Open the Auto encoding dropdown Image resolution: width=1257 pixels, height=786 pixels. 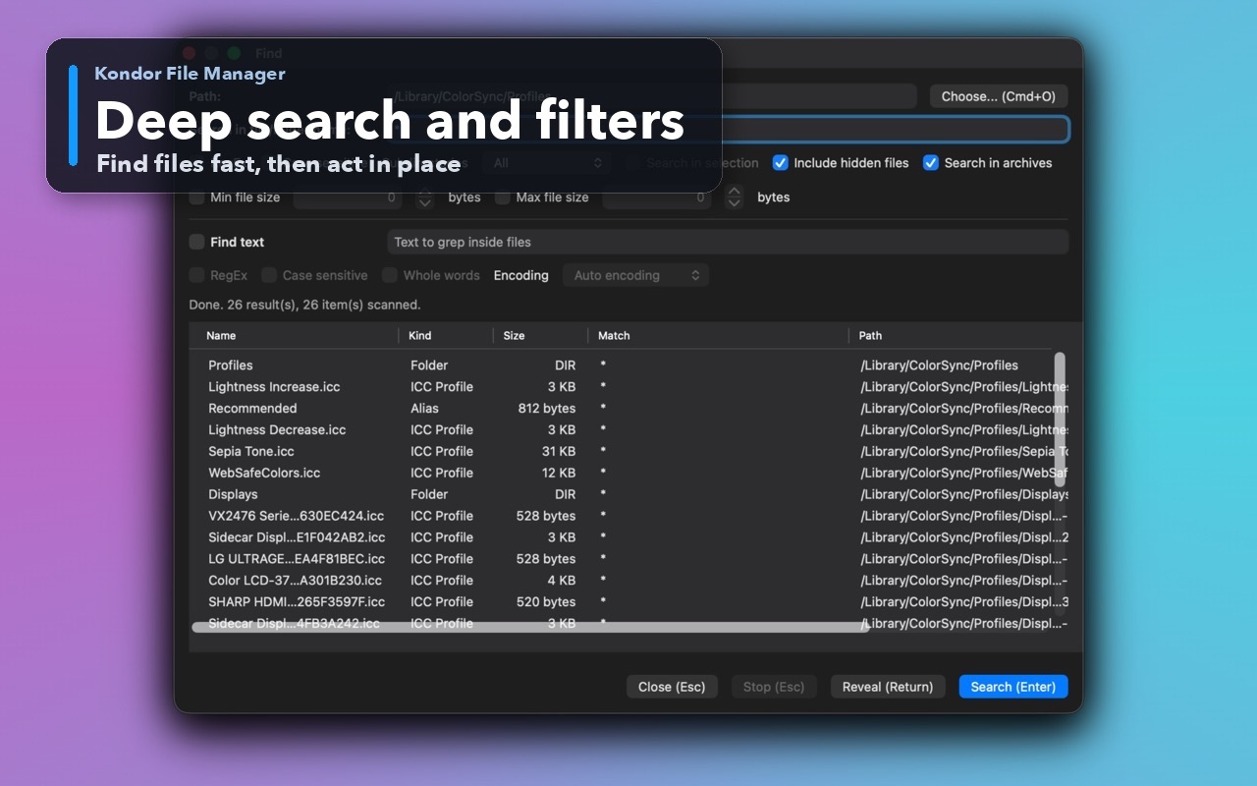[x=635, y=275]
